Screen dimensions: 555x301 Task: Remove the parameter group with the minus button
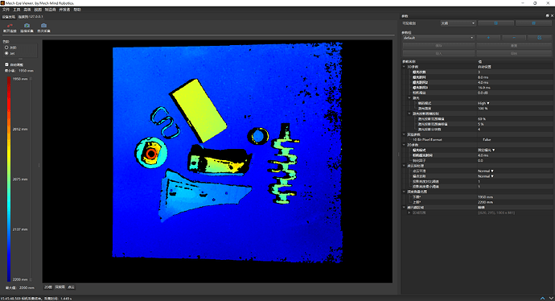[514, 38]
